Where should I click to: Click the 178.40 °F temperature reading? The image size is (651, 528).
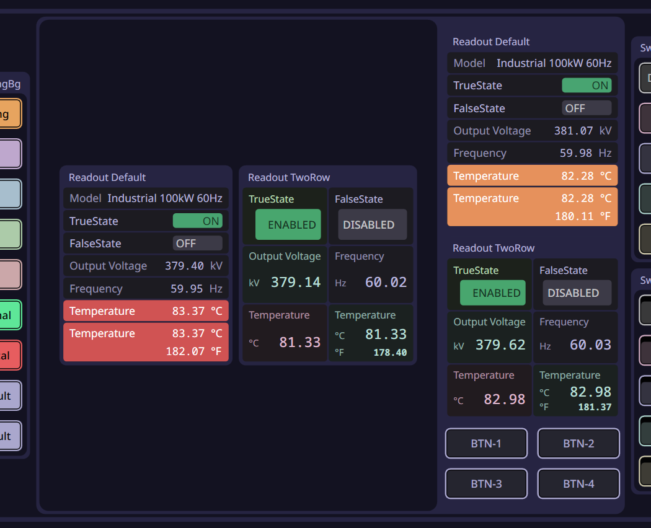[x=390, y=353]
